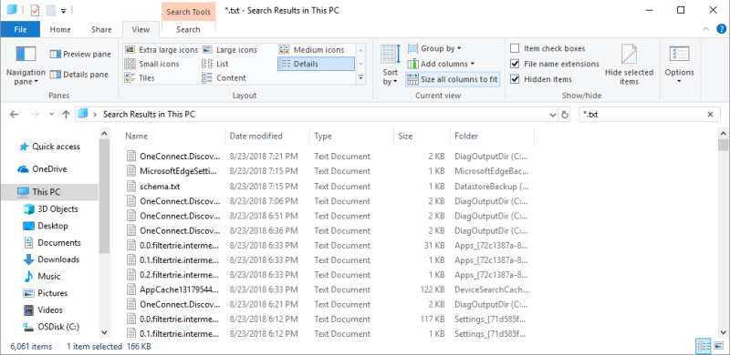Switch layout to Content view
The height and width of the screenshot is (355, 730).
[224, 77]
